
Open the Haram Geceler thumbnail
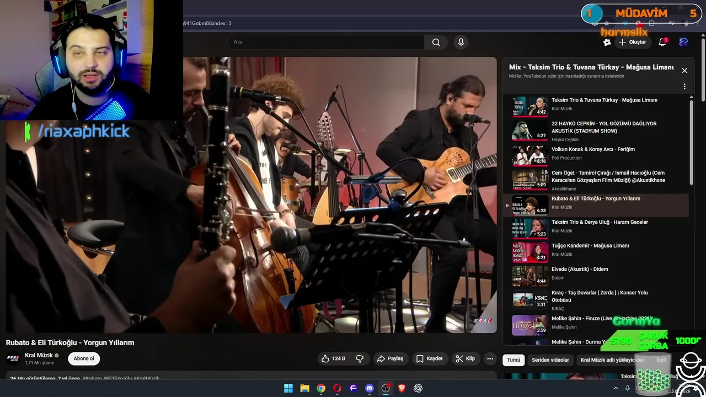coord(530,228)
